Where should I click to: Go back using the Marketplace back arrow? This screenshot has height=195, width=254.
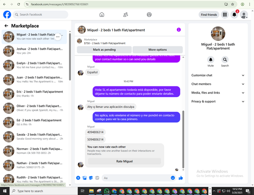[6, 26]
